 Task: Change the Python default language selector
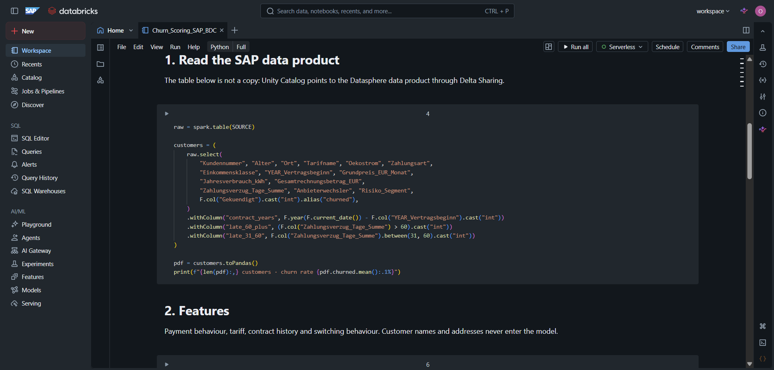pos(219,47)
